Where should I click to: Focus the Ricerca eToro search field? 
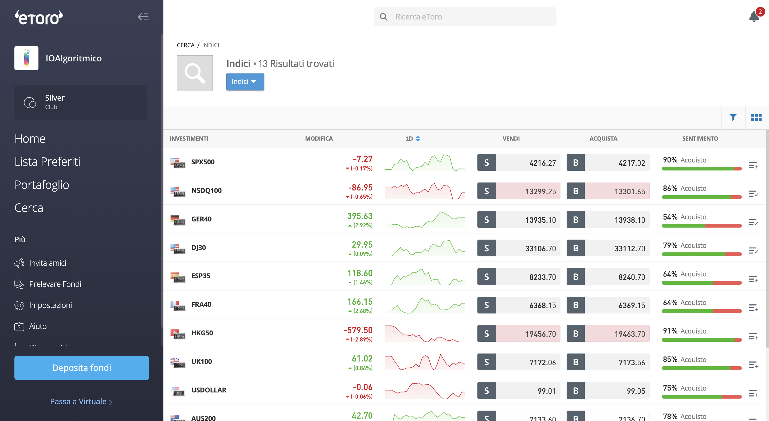[465, 17]
